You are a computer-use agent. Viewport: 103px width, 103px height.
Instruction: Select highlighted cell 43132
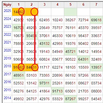[45, 43]
